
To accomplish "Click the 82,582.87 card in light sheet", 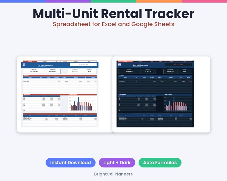I will click(x=53, y=71).
